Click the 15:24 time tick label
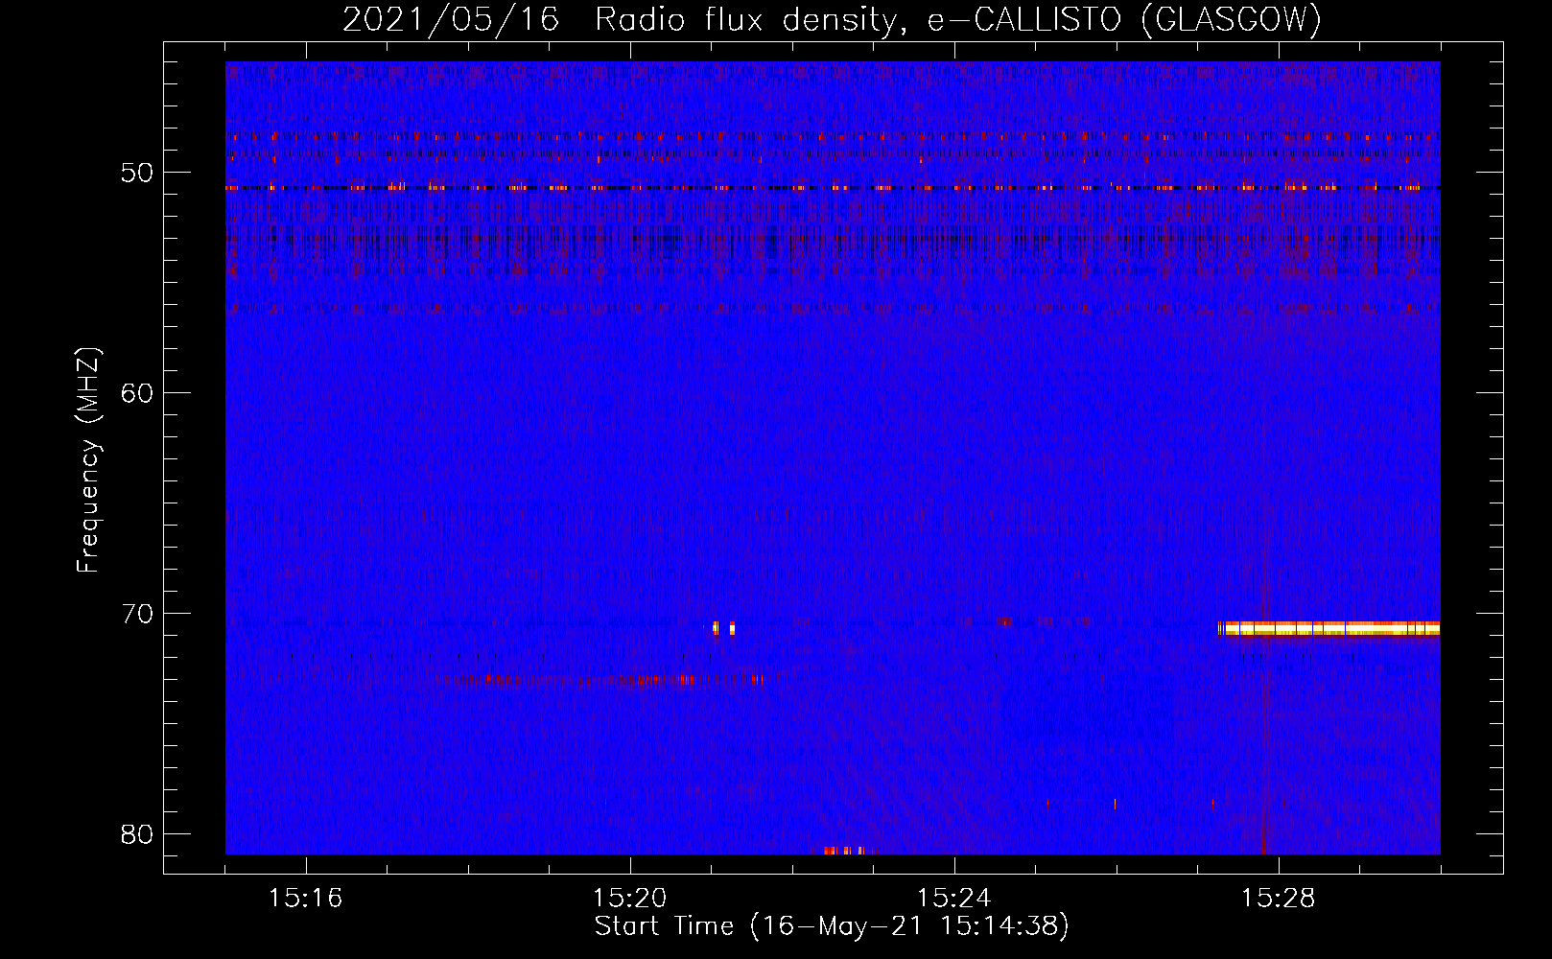Screen dimensions: 1552x959 pyautogui.click(x=954, y=899)
